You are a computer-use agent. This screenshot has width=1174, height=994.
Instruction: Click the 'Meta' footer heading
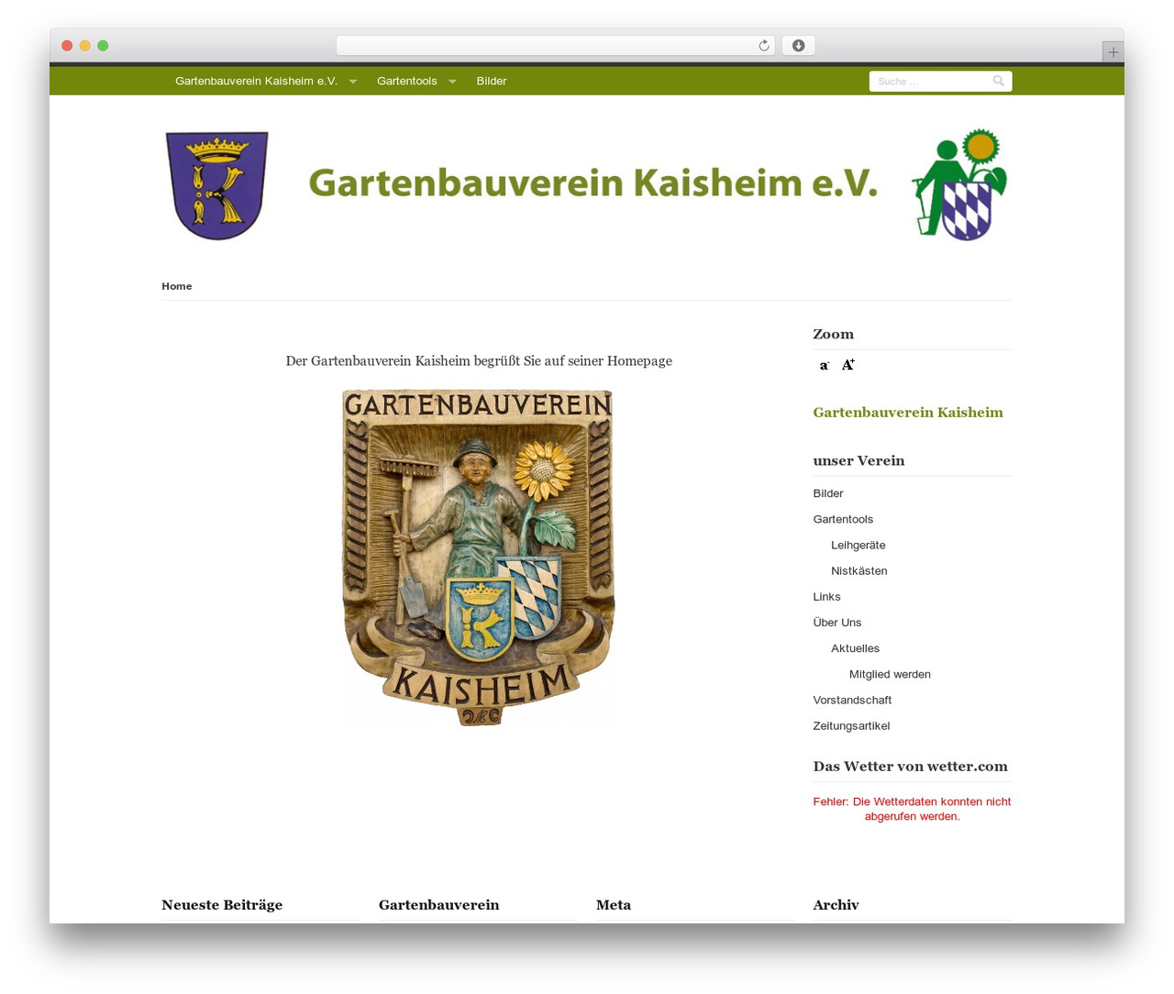[614, 905]
